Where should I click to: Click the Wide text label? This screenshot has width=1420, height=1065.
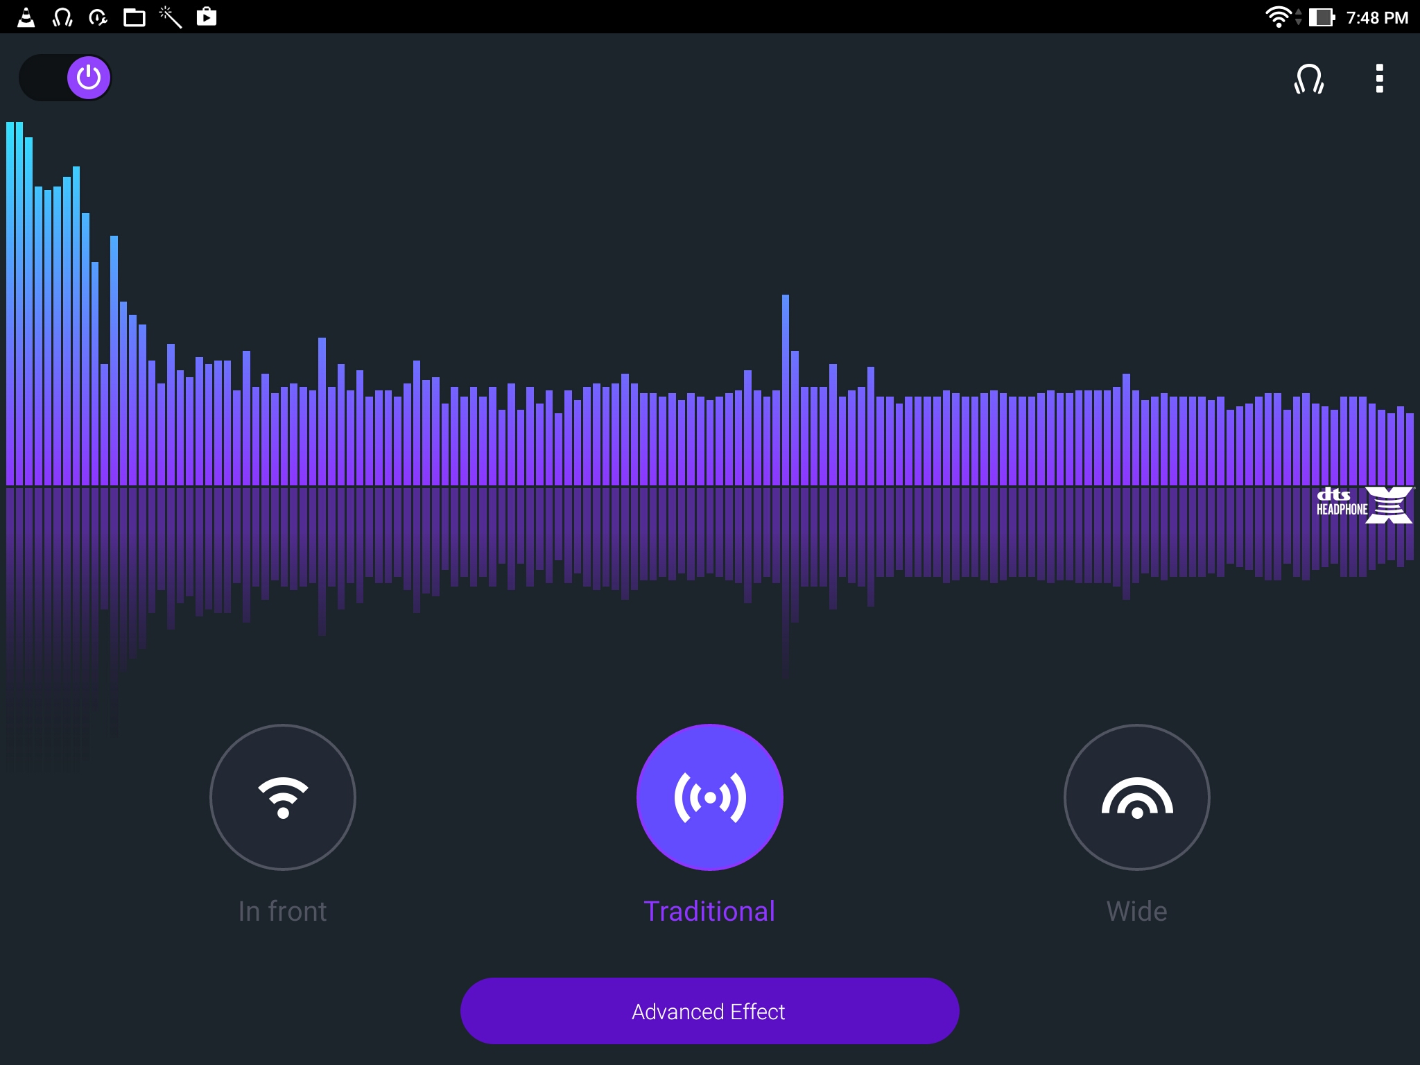click(1136, 911)
